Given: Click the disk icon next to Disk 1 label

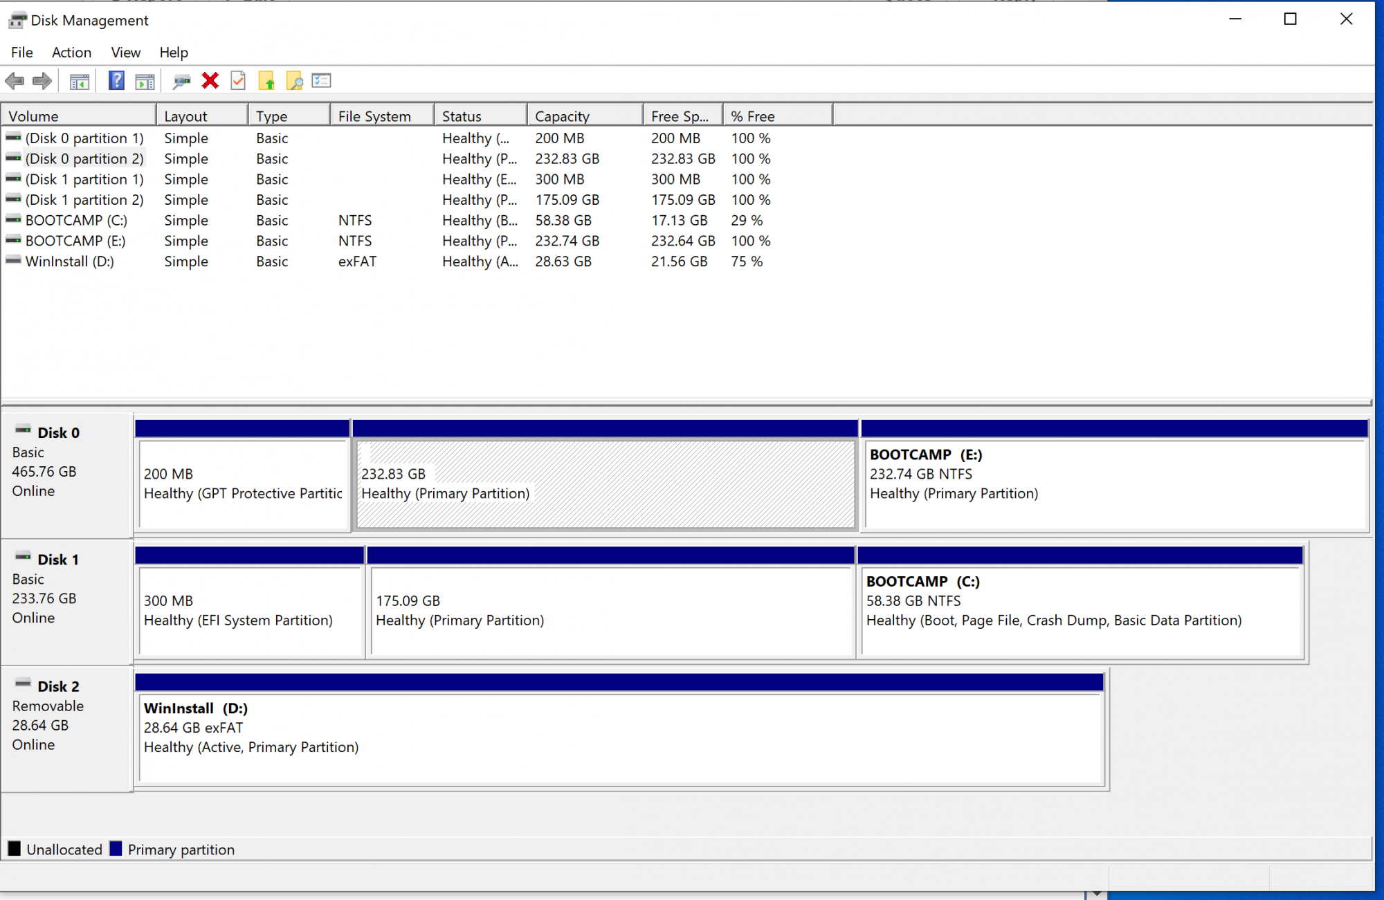Looking at the screenshot, I should 23,557.
